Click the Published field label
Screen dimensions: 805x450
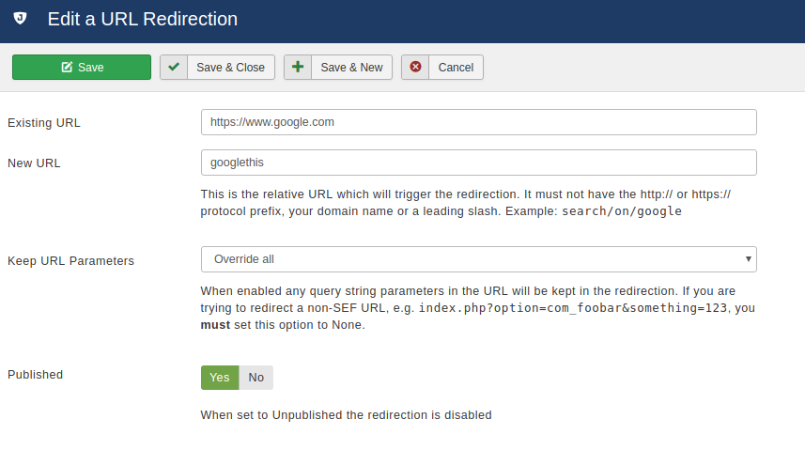35,375
